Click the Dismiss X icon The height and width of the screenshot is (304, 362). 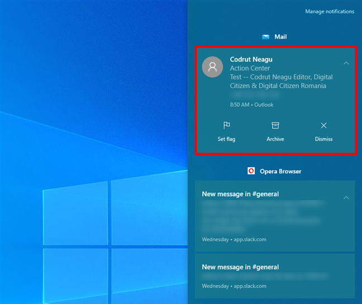(323, 125)
